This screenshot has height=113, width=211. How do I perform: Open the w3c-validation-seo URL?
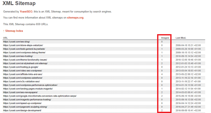[x=22, y=81]
